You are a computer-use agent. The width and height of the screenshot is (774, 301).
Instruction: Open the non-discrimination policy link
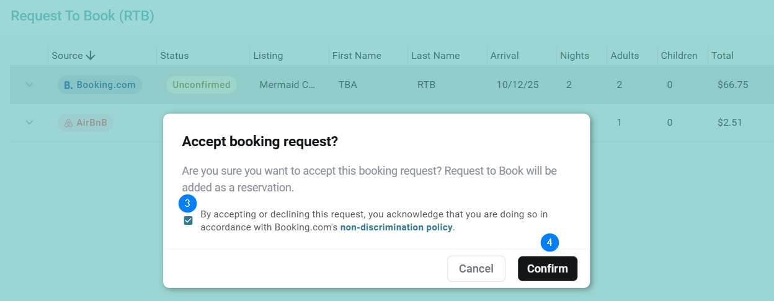[396, 227]
